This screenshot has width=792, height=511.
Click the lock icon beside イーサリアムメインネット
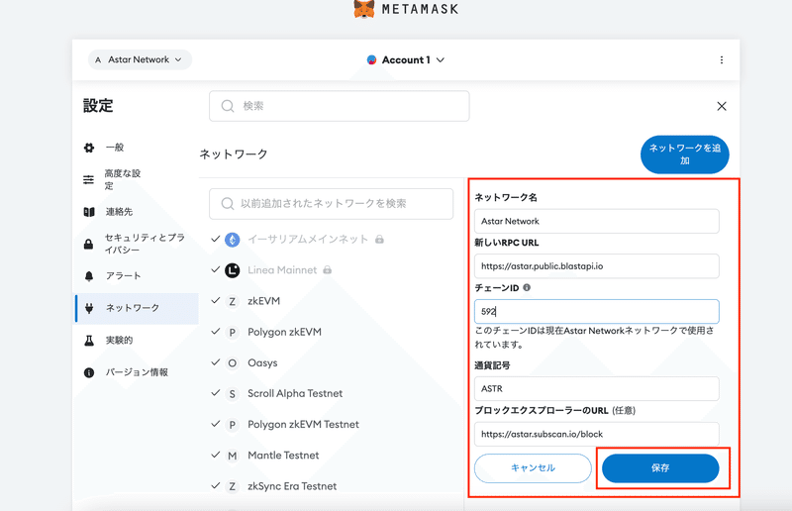click(379, 239)
